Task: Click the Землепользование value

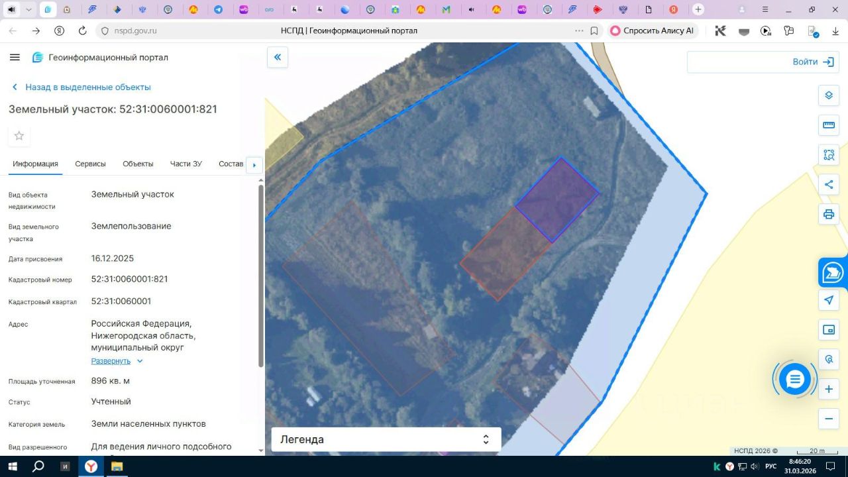Action: pyautogui.click(x=131, y=226)
